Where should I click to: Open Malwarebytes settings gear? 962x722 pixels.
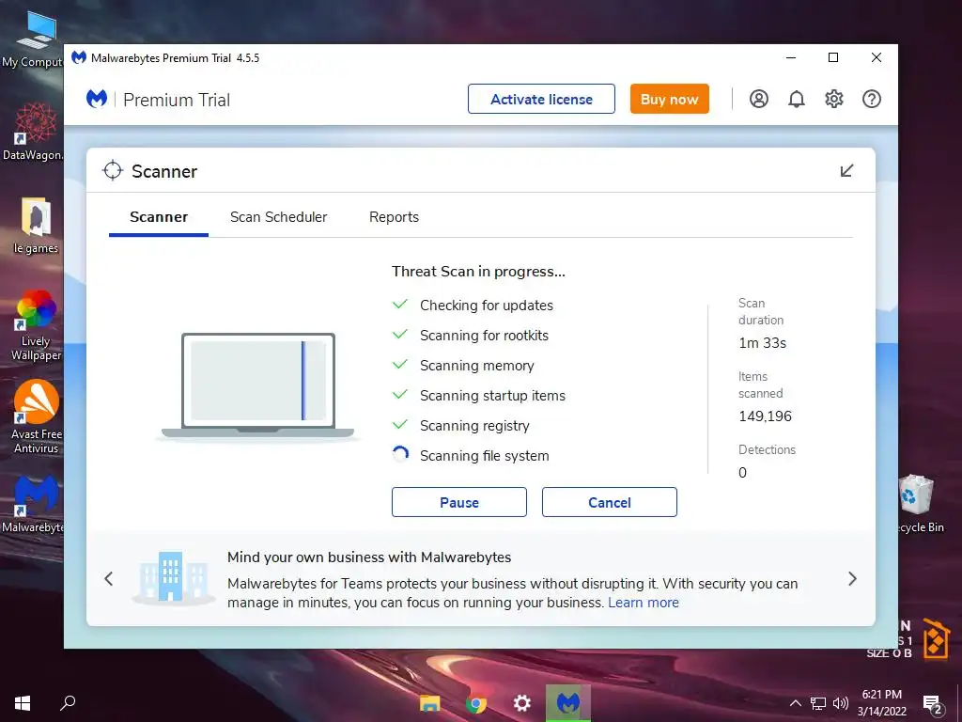[x=834, y=99]
